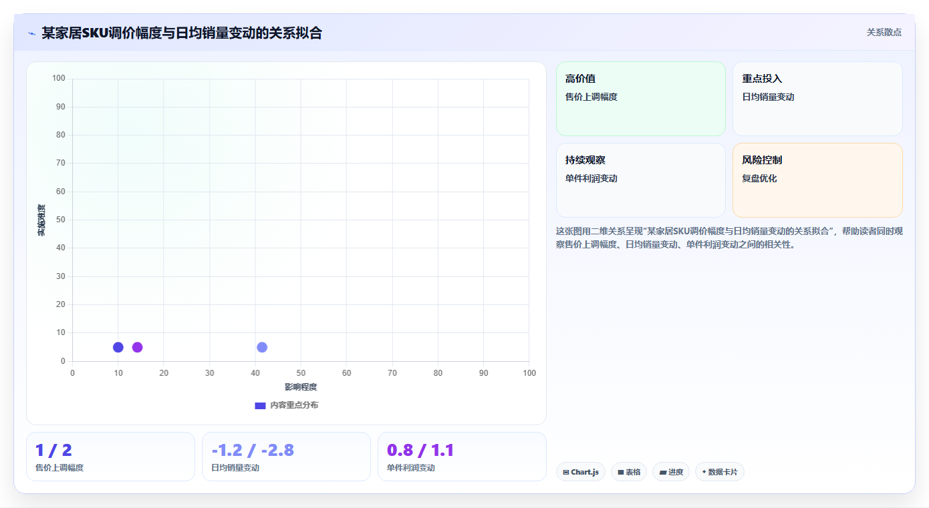Toggle the 内容重点分布 legend swatch
This screenshot has height=508, width=929.
pos(260,405)
